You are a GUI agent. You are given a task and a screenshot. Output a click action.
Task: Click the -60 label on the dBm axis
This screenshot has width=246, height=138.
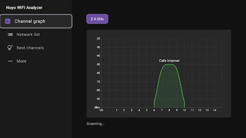pyautogui.click(x=98, y=73)
